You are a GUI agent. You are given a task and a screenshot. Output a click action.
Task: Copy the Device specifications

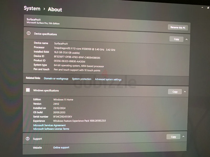(176, 39)
